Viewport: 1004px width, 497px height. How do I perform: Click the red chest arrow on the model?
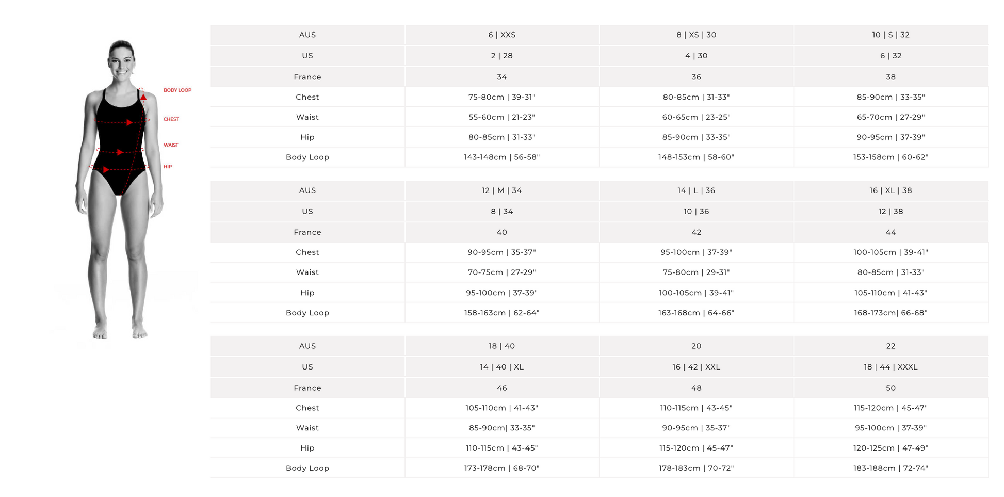coord(129,122)
